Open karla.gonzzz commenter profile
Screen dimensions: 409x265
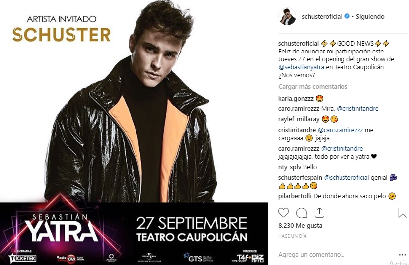click(296, 99)
